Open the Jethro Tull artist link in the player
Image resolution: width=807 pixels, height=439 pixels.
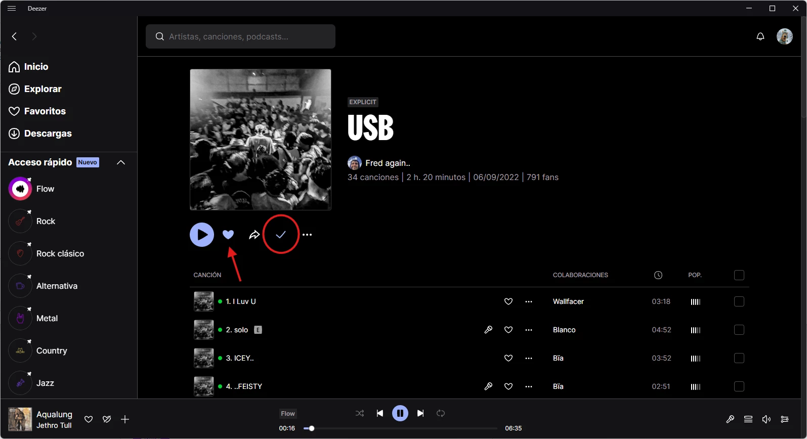(x=54, y=425)
